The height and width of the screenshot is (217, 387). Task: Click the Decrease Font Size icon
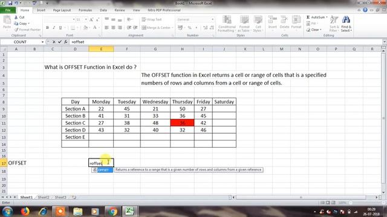coord(97,20)
